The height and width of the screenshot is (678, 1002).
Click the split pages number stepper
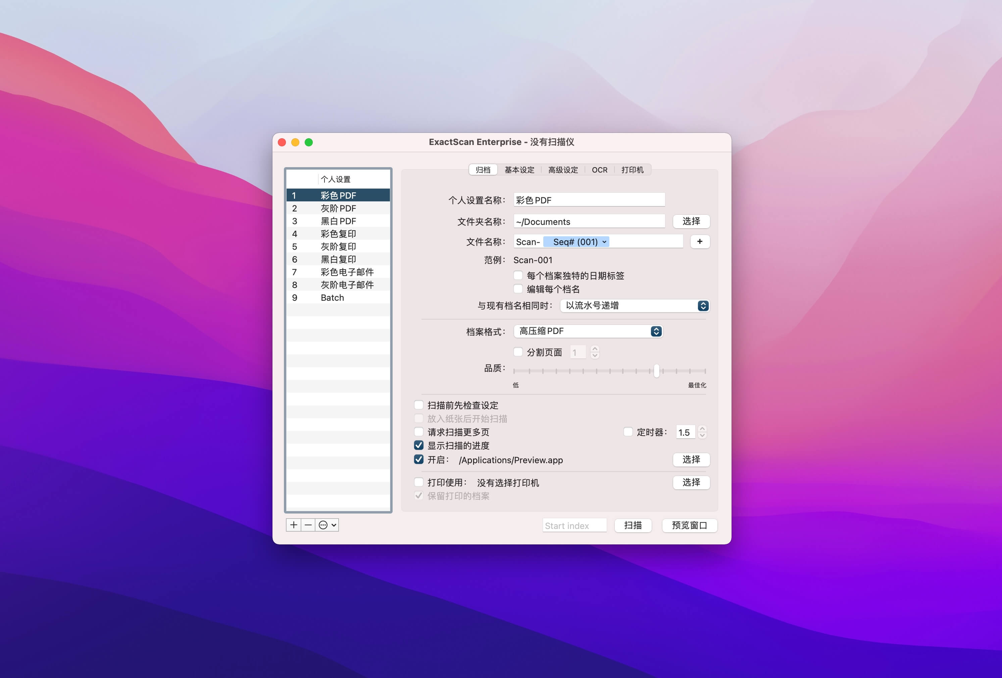pyautogui.click(x=595, y=352)
